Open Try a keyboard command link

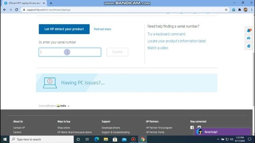[x=167, y=34]
